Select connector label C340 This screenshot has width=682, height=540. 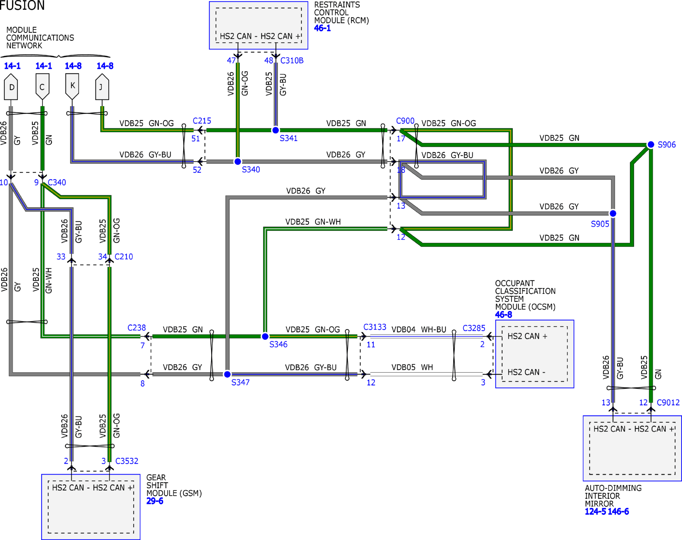tap(57, 183)
